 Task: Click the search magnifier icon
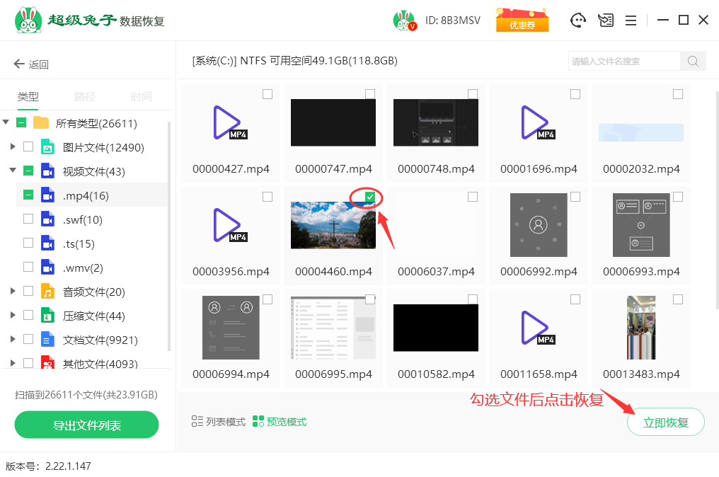pyautogui.click(x=693, y=61)
